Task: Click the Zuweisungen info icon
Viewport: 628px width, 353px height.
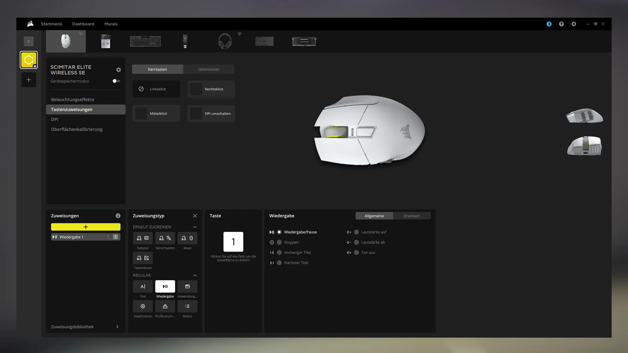Action: pyautogui.click(x=118, y=216)
